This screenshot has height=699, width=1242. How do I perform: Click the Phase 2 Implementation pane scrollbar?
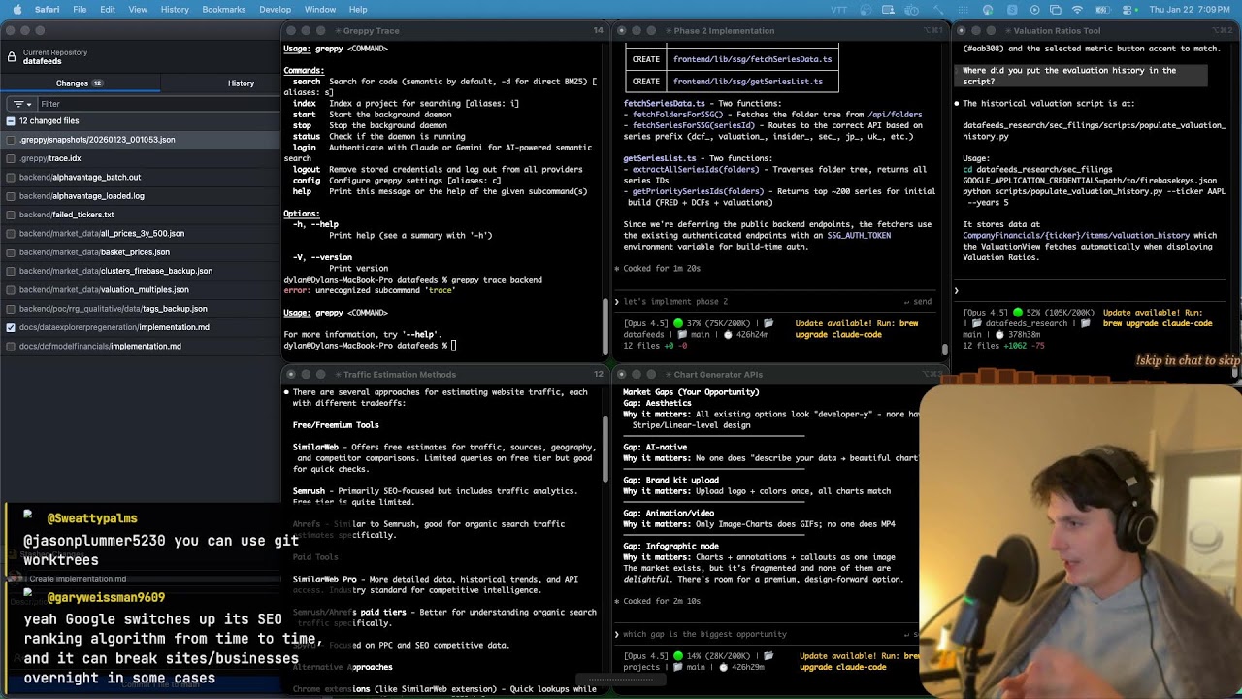click(x=945, y=349)
